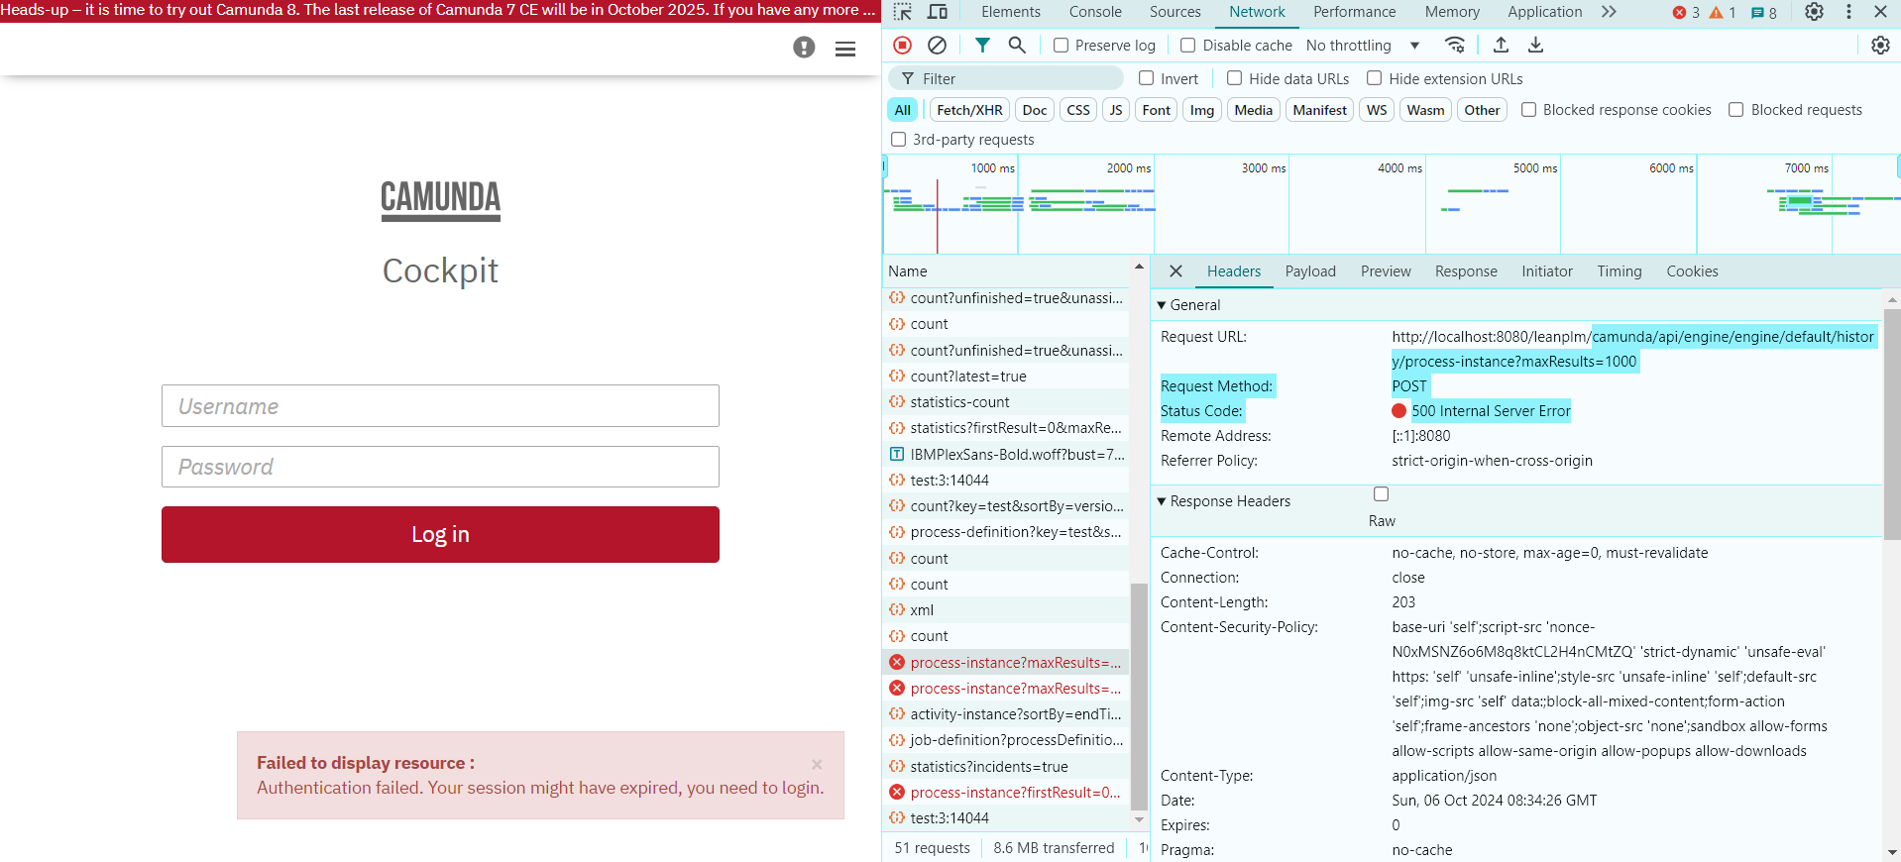This screenshot has width=1901, height=862.
Task: Collapse the General headers section
Action: [x=1189, y=304]
